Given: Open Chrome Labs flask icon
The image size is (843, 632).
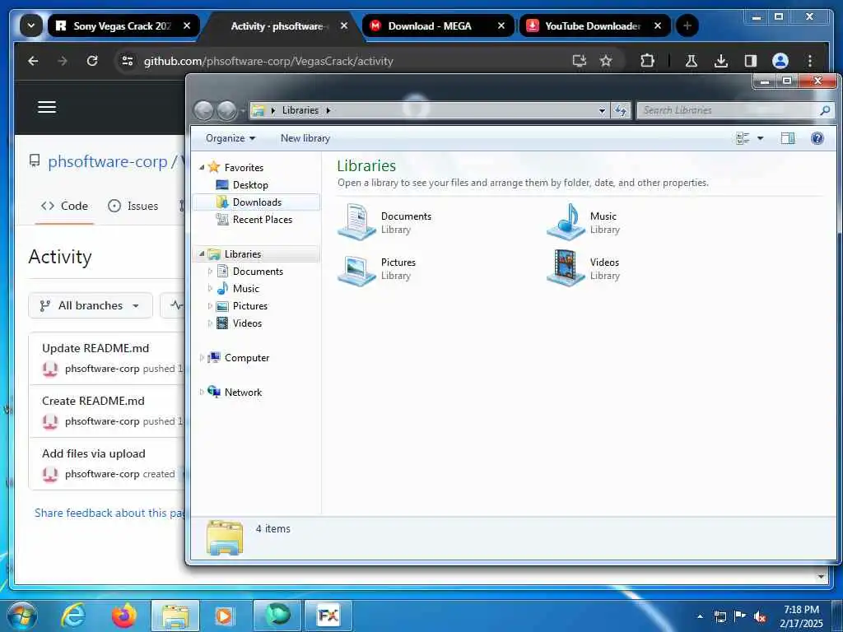Looking at the screenshot, I should [x=692, y=61].
